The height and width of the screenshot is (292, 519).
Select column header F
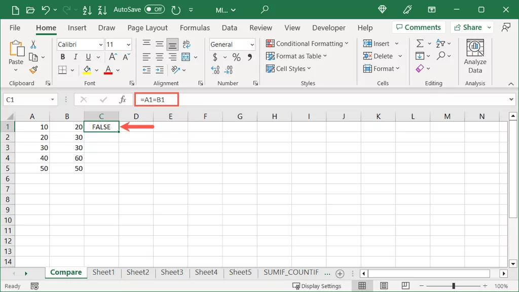(205, 117)
